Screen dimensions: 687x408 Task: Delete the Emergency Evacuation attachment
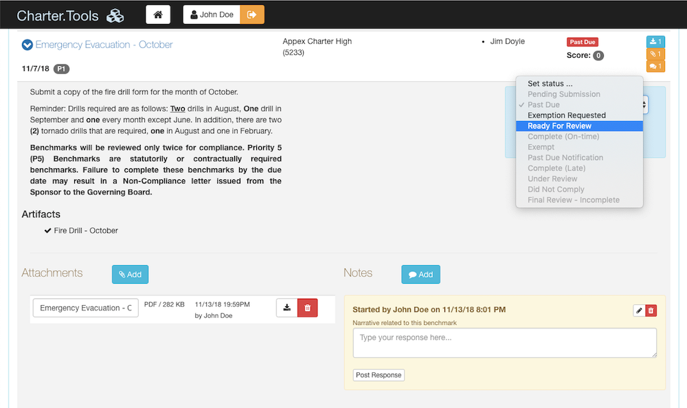click(x=308, y=308)
